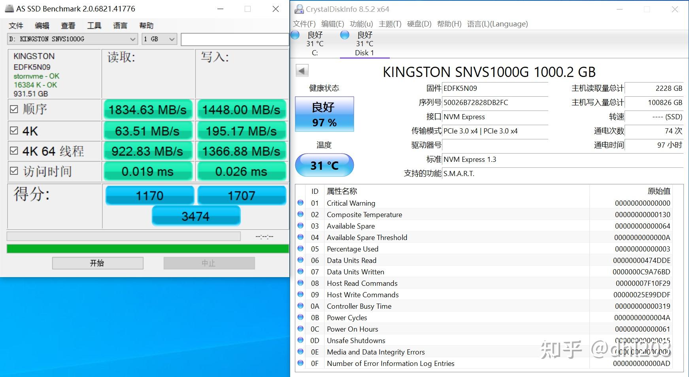The width and height of the screenshot is (689, 377).
Task: Click host writes total 100826 GB
Action: [x=665, y=103]
